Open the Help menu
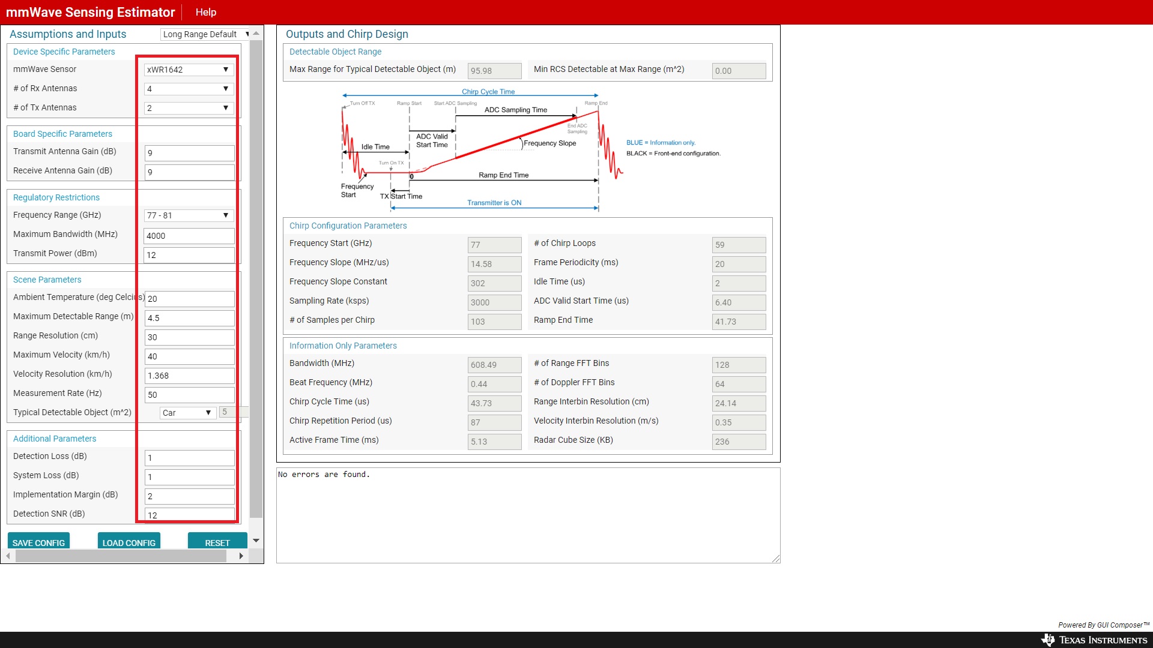This screenshot has width=1153, height=648. tap(205, 12)
